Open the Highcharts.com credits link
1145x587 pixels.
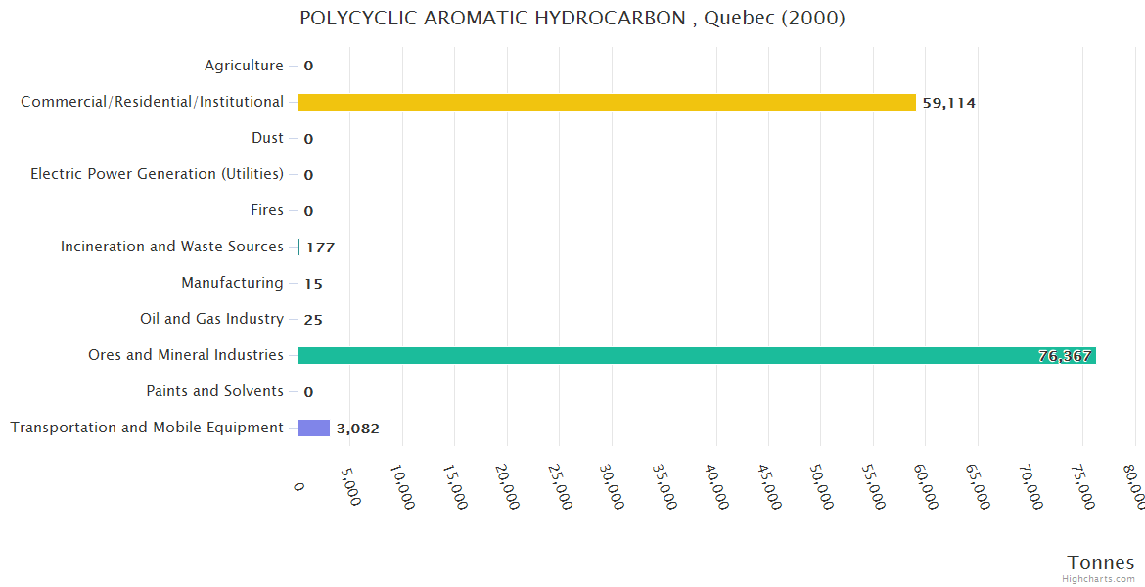[1098, 579]
